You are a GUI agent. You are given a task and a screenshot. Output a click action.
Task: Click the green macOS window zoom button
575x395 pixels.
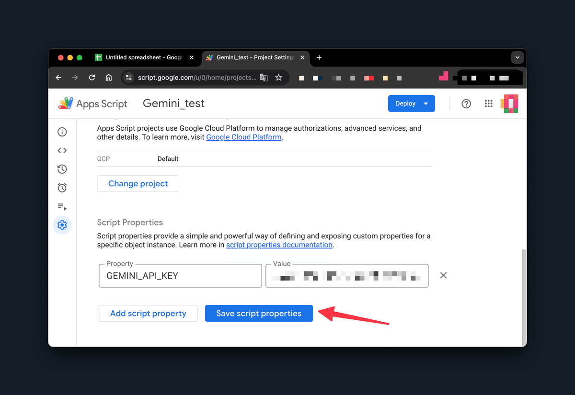click(80, 57)
